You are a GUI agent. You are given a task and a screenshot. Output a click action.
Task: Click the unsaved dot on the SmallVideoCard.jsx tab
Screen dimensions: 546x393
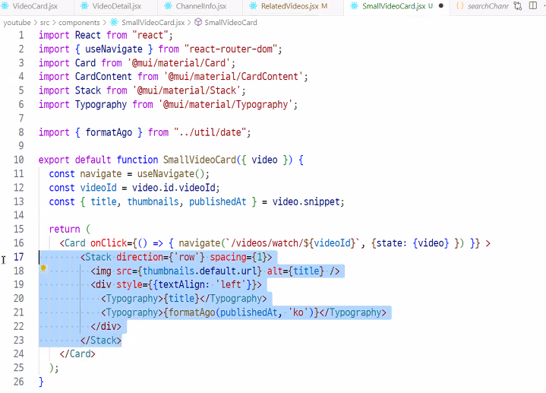441,6
